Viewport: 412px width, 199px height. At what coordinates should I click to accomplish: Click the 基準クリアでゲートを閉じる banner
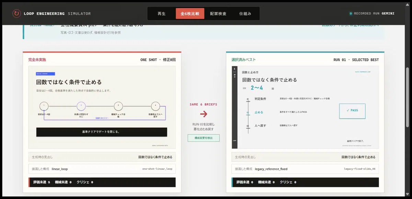pyautogui.click(x=102, y=132)
